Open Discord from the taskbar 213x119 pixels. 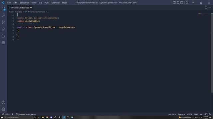point(51,117)
